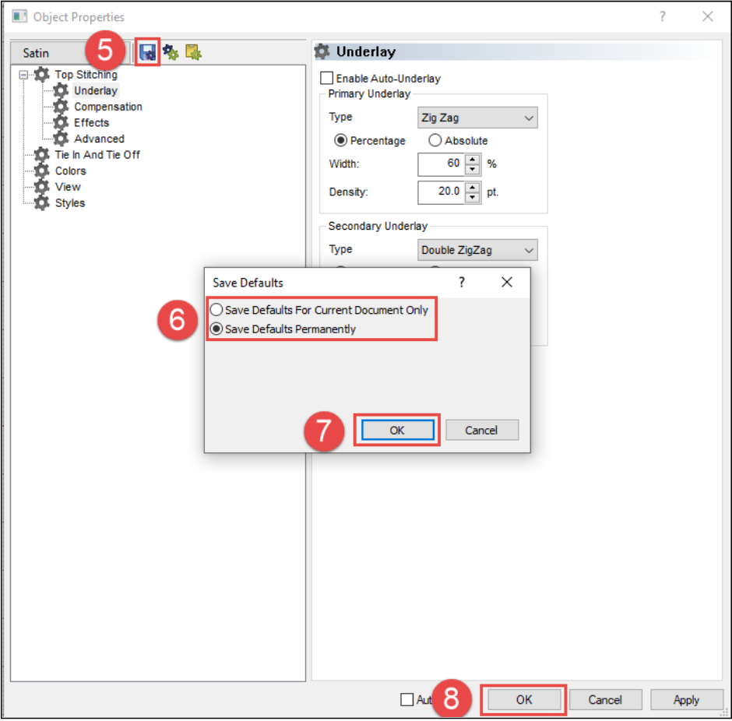Click inside the Width value field
Image resolution: width=732 pixels, height=721 pixels.
pyautogui.click(x=440, y=164)
